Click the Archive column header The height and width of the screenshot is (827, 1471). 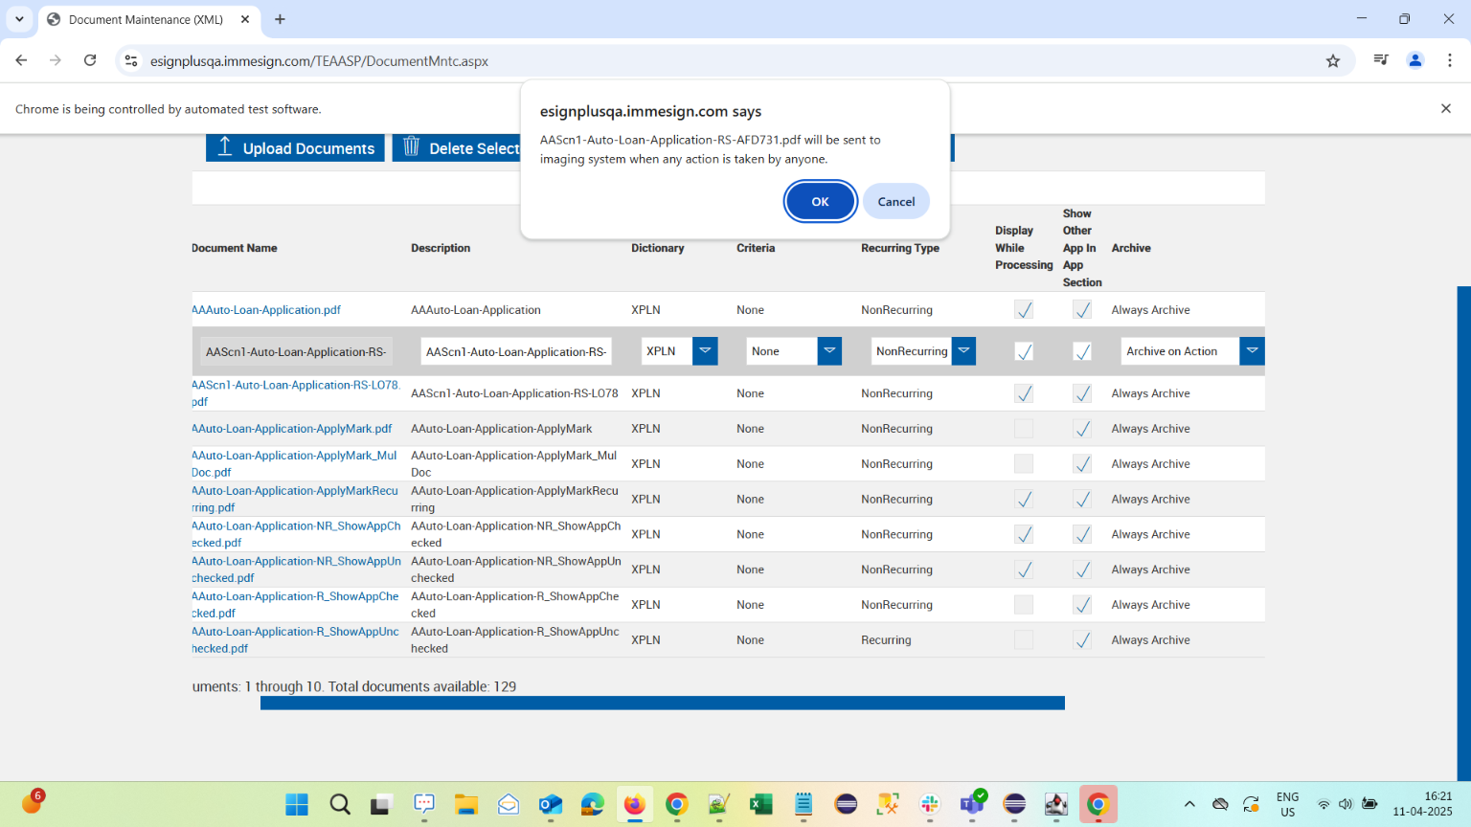[x=1131, y=248]
